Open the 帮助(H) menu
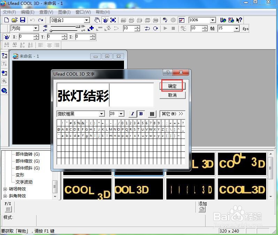Image resolution: width=278 pixels, height=235 pixels. 103,12
